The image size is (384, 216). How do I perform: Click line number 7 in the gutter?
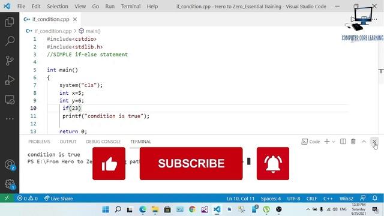click(x=35, y=85)
